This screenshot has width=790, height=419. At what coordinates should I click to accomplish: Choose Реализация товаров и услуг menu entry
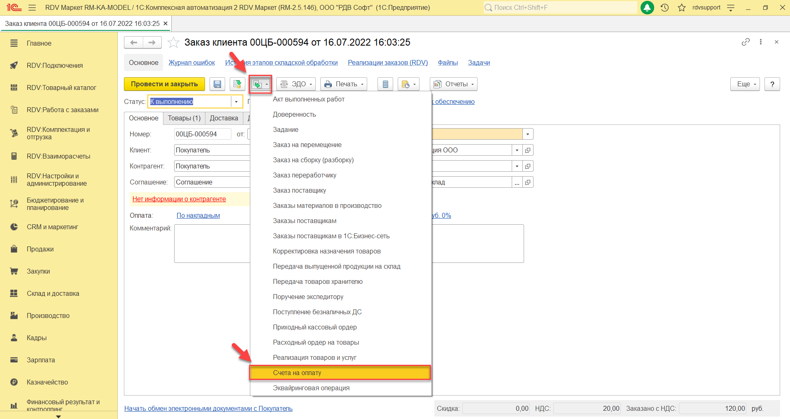[315, 357]
